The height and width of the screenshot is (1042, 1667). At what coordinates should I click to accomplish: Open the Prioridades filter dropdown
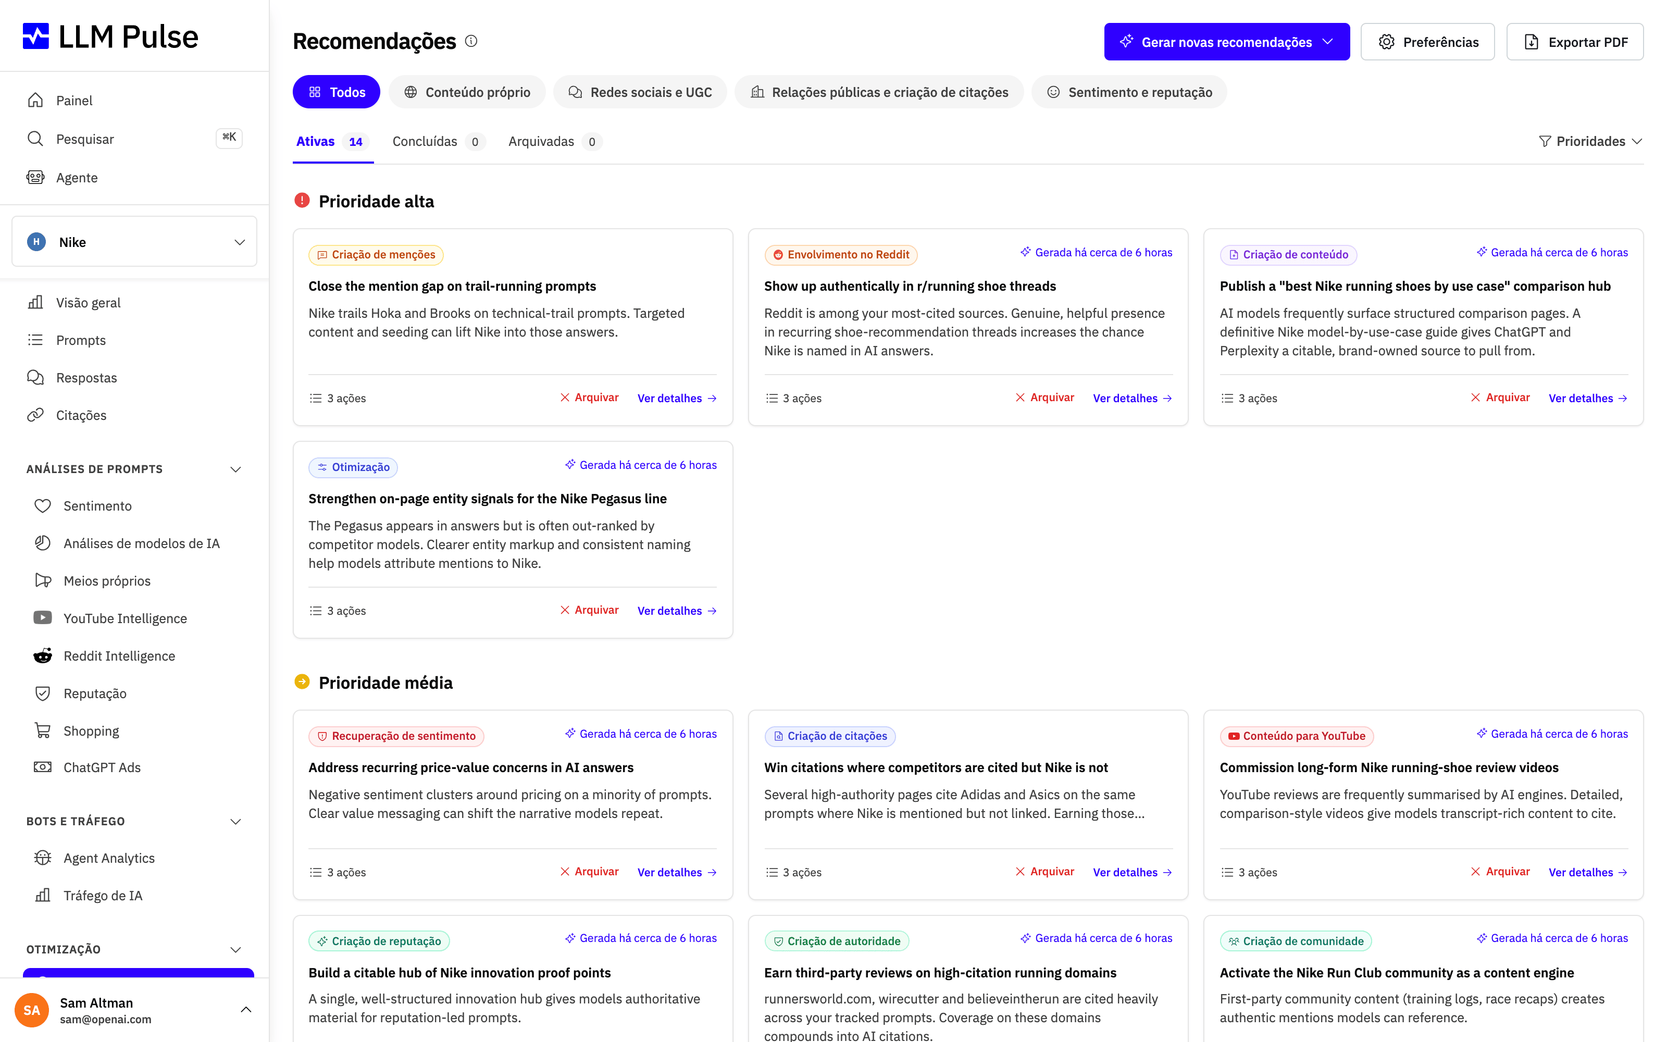tap(1590, 141)
